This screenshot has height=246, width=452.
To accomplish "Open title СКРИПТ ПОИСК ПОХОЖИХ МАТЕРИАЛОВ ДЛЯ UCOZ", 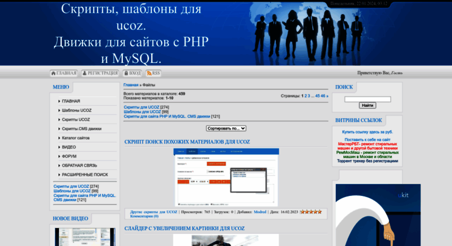I will [x=187, y=142].
